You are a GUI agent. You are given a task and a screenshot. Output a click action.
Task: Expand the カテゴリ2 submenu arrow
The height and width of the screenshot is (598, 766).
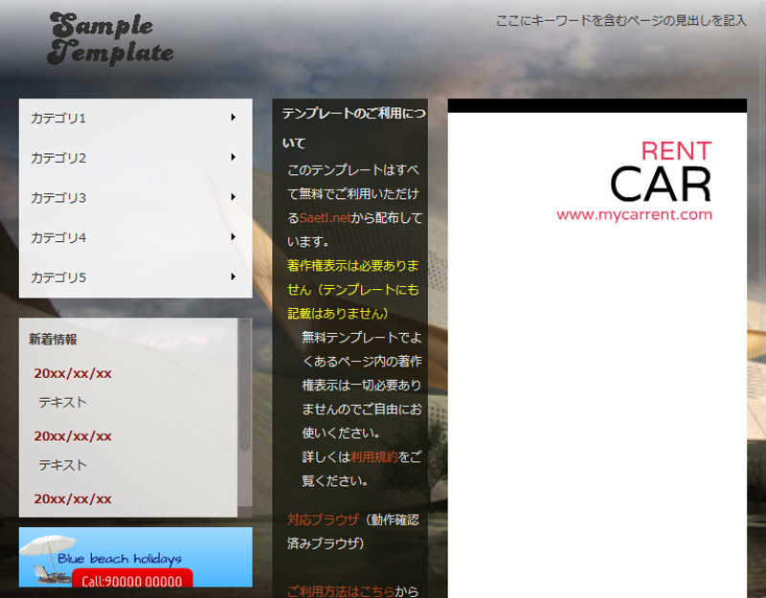point(233,158)
